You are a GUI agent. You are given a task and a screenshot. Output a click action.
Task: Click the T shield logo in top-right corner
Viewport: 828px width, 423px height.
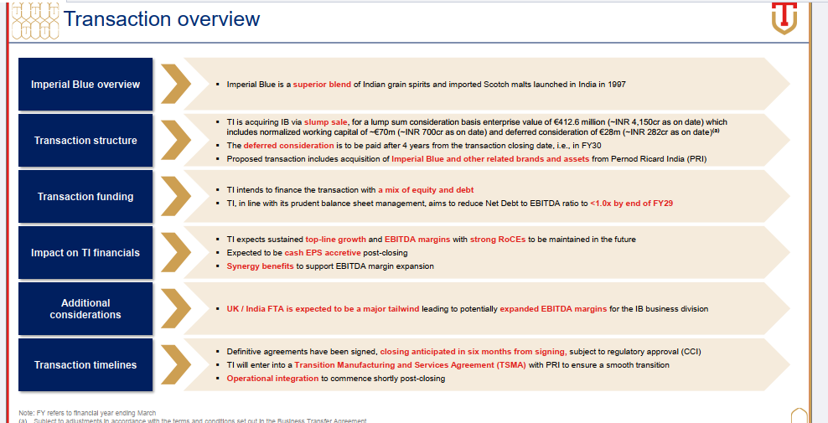pos(784,18)
